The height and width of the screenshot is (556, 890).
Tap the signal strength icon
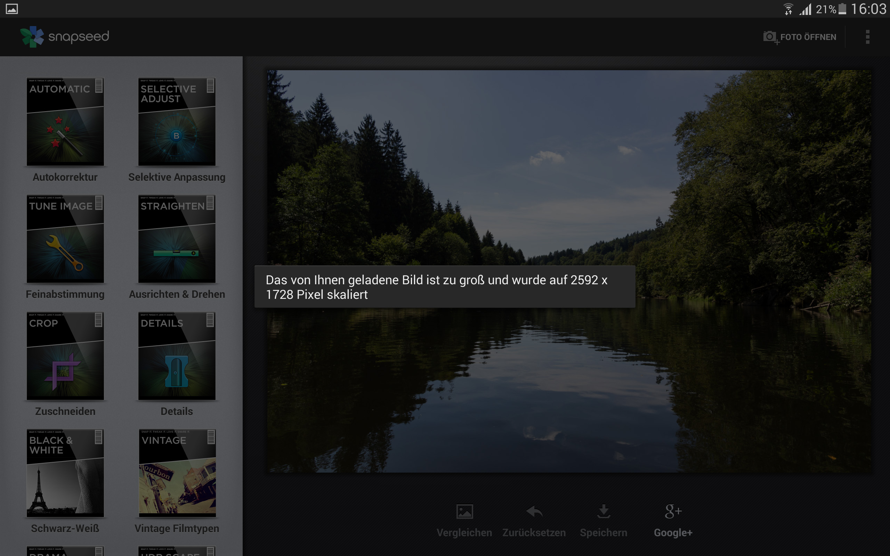(806, 9)
